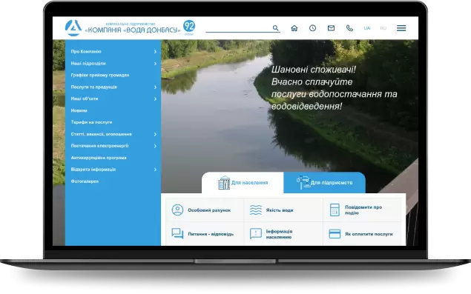Click the 92 years anniversary badge
The width and height of the screenshot is (471, 294).
click(x=189, y=27)
